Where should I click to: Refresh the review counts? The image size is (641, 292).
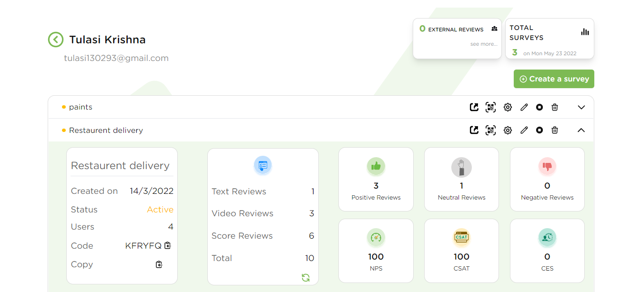(x=305, y=277)
